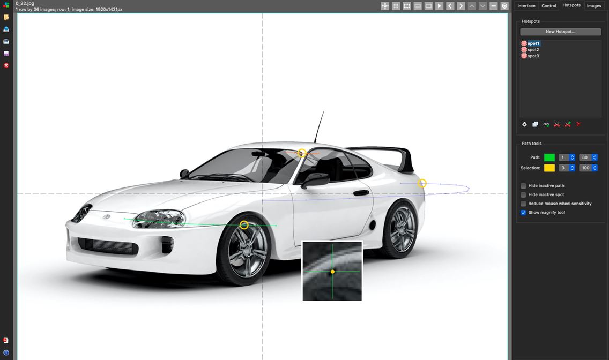
Task: Open the Path opacity dropdown showing 80
Action: pos(588,157)
